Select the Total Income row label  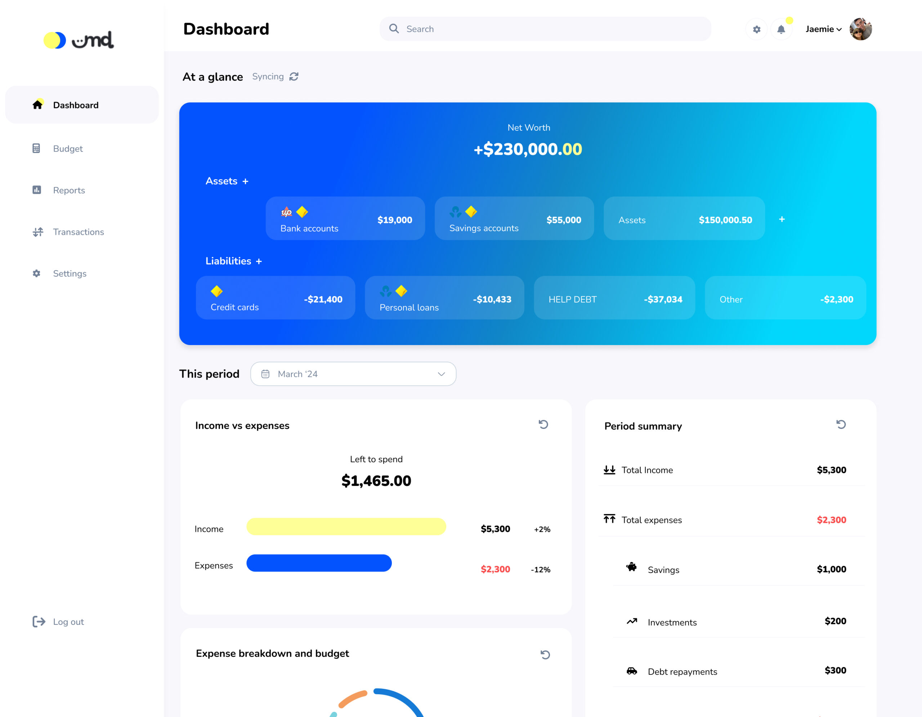pyautogui.click(x=647, y=470)
